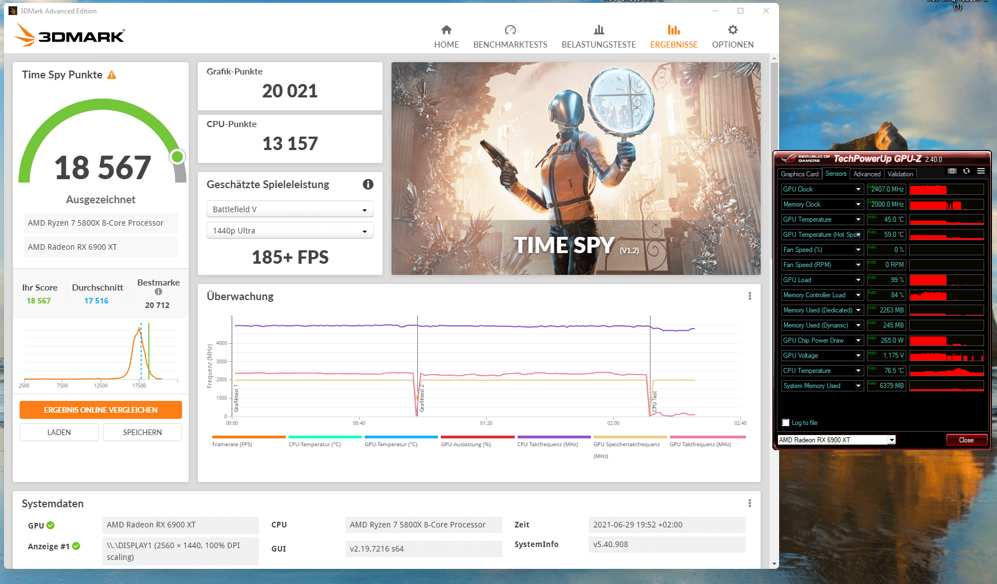Click info icon next to Geschätzte Spieleleistung

(x=368, y=184)
